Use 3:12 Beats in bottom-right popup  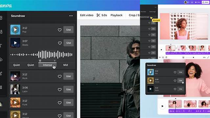point(180,89)
